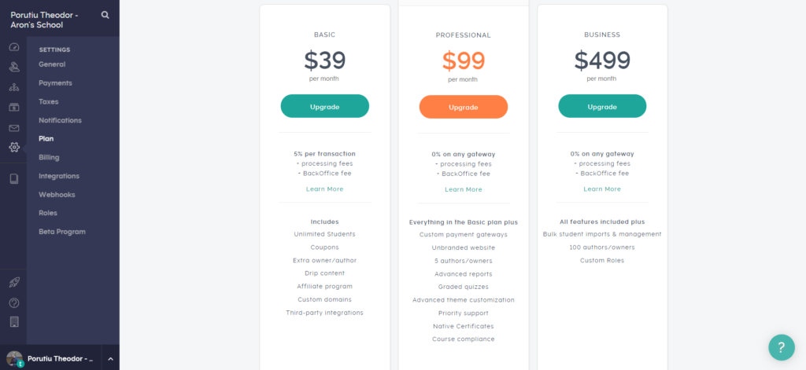The width and height of the screenshot is (806, 370).
Task: Upgrade to the Basic $39 plan
Action: click(x=325, y=106)
